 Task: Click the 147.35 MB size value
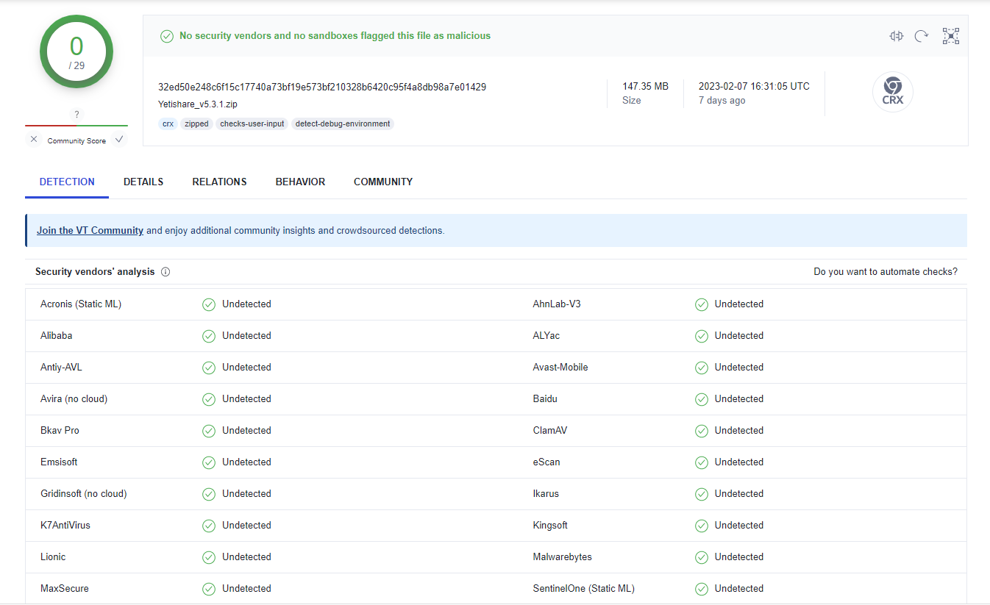coord(645,86)
